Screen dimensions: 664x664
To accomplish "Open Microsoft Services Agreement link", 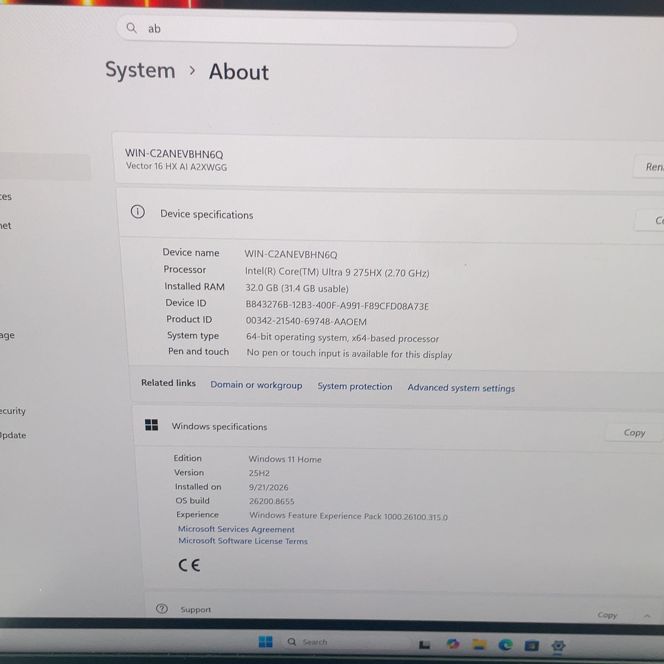I will (236, 529).
